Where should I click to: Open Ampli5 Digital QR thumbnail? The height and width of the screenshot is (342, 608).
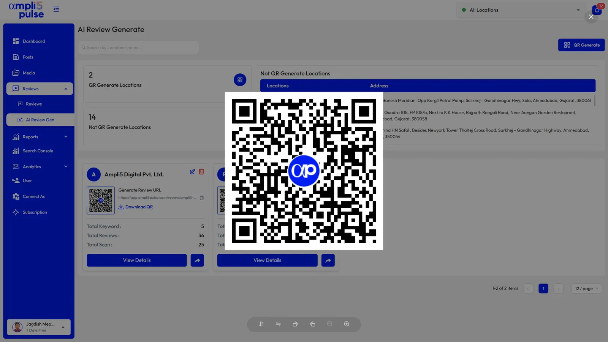[x=101, y=200]
